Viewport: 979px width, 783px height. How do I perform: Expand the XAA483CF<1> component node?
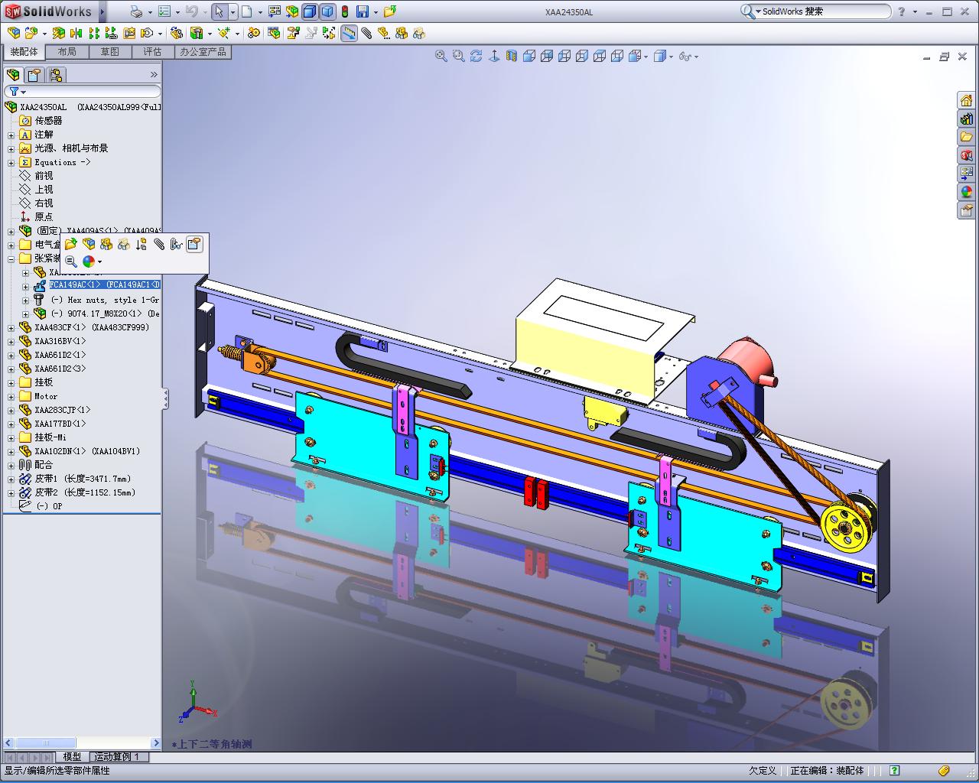[x=11, y=327]
